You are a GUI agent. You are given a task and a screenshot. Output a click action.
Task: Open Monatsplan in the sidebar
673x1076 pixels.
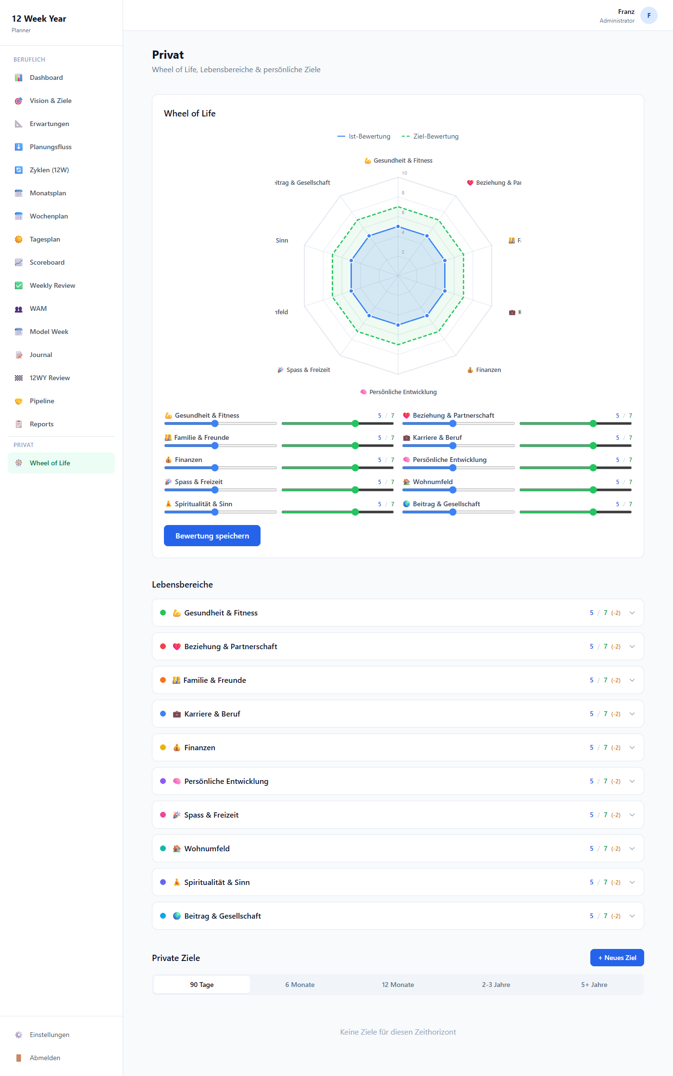point(48,193)
